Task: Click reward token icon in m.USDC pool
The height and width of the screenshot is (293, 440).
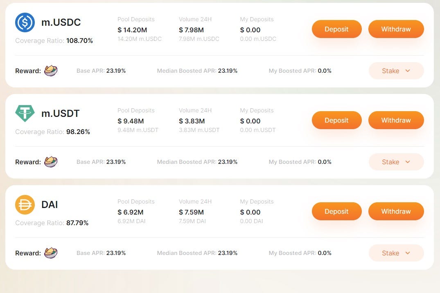Action: [51, 71]
